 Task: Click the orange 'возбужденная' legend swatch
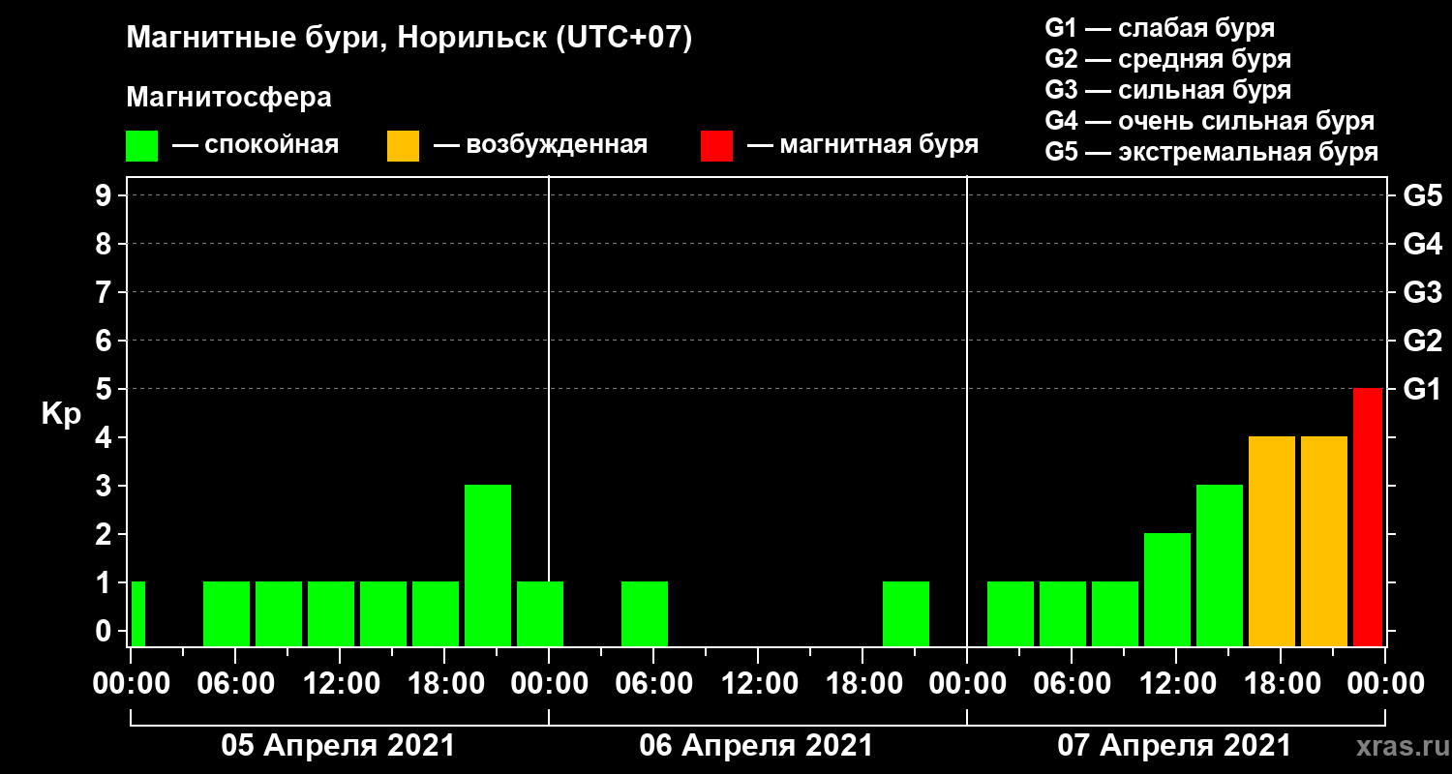click(403, 146)
